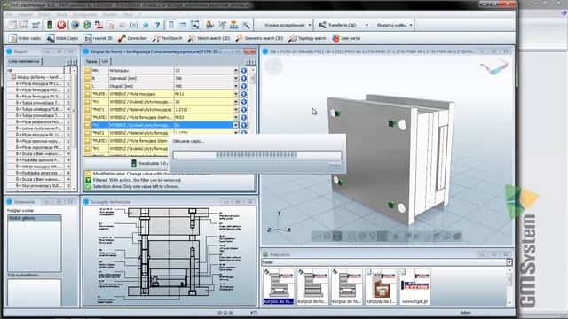The height and width of the screenshot is (319, 568).
Task: Open help with the question mark icon
Action: coord(157,25)
